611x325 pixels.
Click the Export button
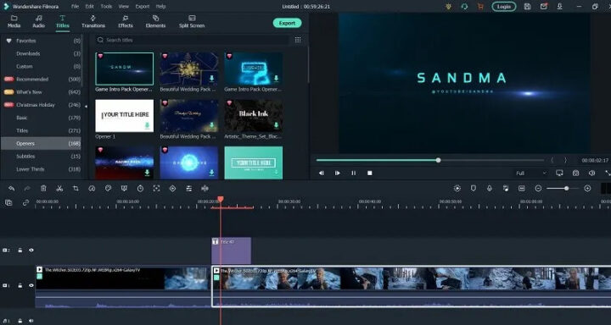[x=287, y=23]
